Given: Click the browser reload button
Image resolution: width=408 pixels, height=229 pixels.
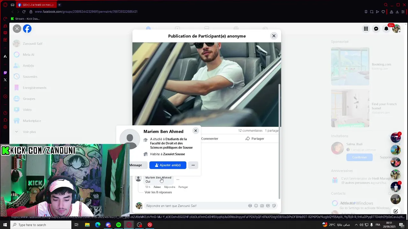Looking at the screenshot, I should [x=24, y=12].
